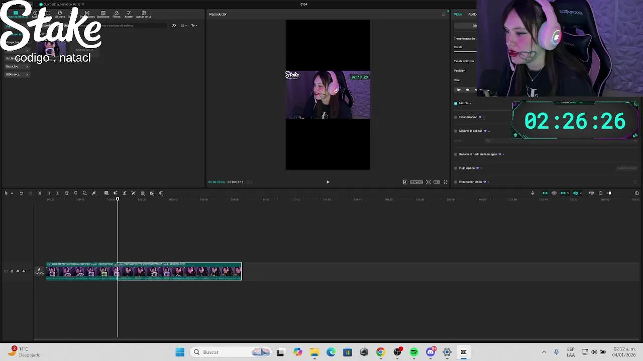Click the align-center icon in the Transformación panel
The width and height of the screenshot is (643, 361).
pos(468,90)
